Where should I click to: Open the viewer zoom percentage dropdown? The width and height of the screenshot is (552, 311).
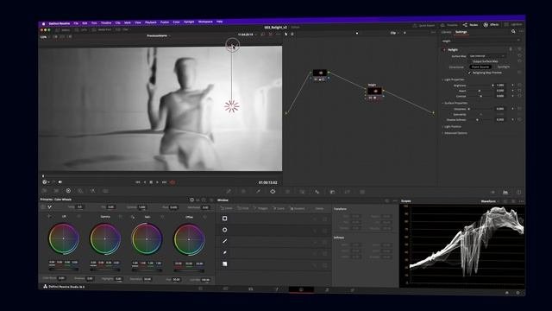pos(44,36)
